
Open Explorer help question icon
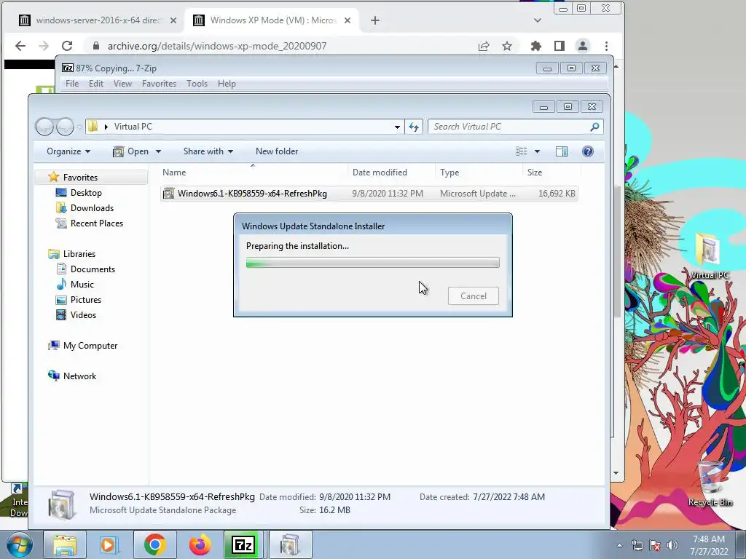tap(588, 151)
